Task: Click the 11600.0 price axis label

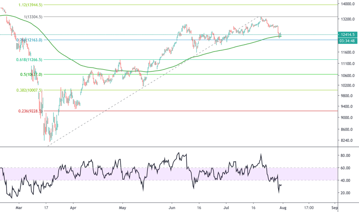Action: 348,52
